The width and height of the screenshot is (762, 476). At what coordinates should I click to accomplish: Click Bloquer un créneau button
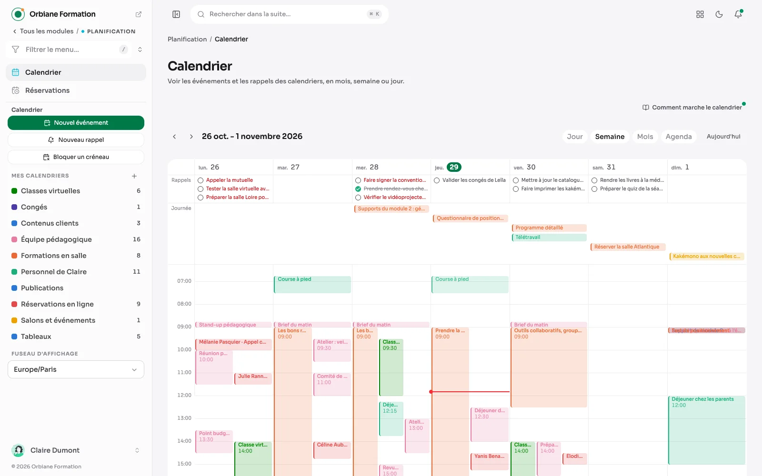tap(76, 157)
